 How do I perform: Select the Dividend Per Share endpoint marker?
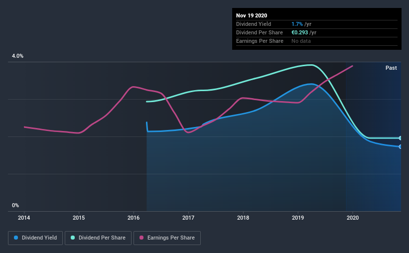coord(400,138)
